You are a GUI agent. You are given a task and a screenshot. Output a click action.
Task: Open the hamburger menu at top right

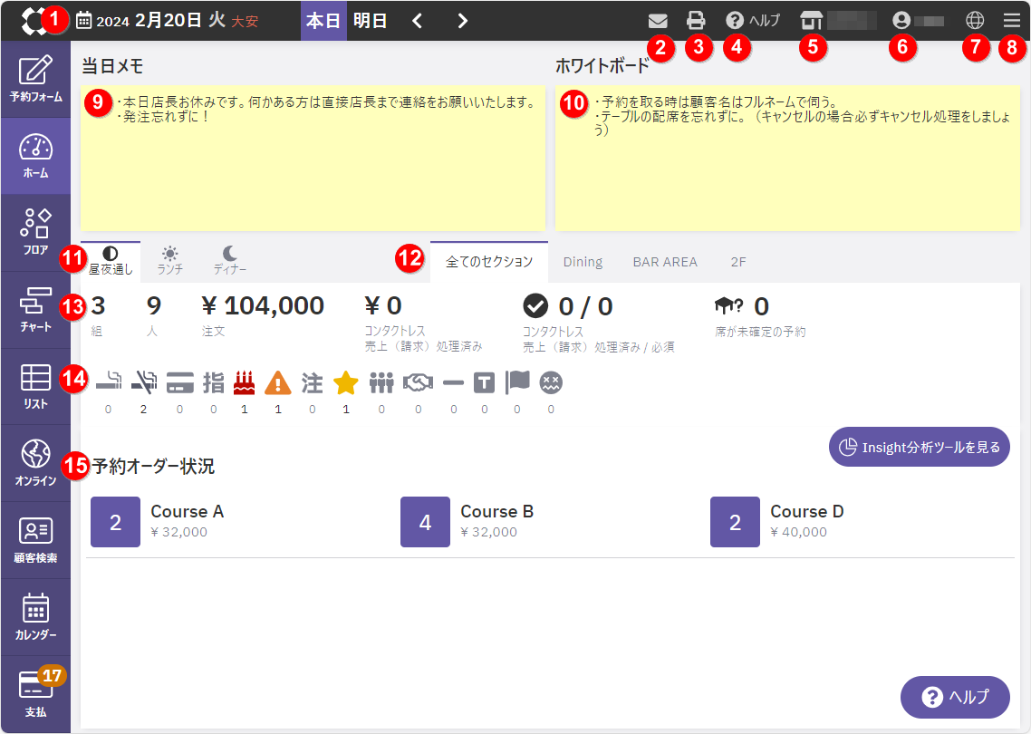point(1011,20)
